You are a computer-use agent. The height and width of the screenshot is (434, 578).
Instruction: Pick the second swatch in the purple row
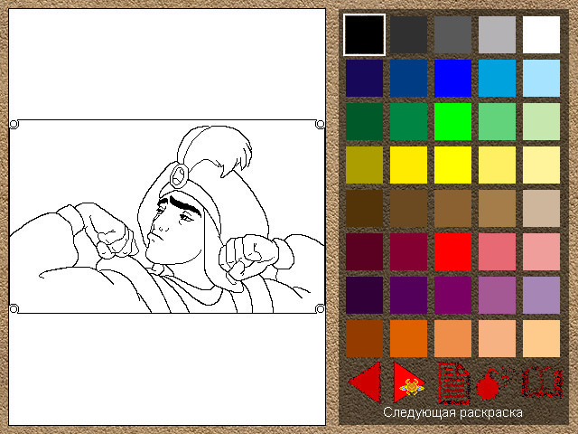[408, 296]
